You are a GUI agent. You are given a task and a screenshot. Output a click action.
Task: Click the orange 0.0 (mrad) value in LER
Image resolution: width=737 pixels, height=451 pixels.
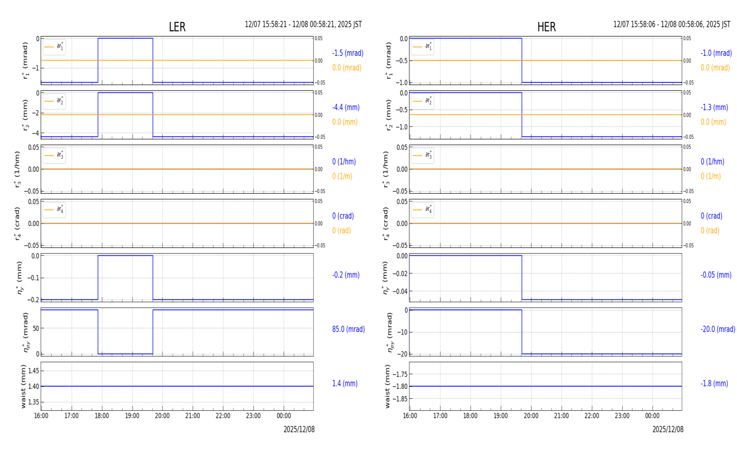pyautogui.click(x=347, y=68)
